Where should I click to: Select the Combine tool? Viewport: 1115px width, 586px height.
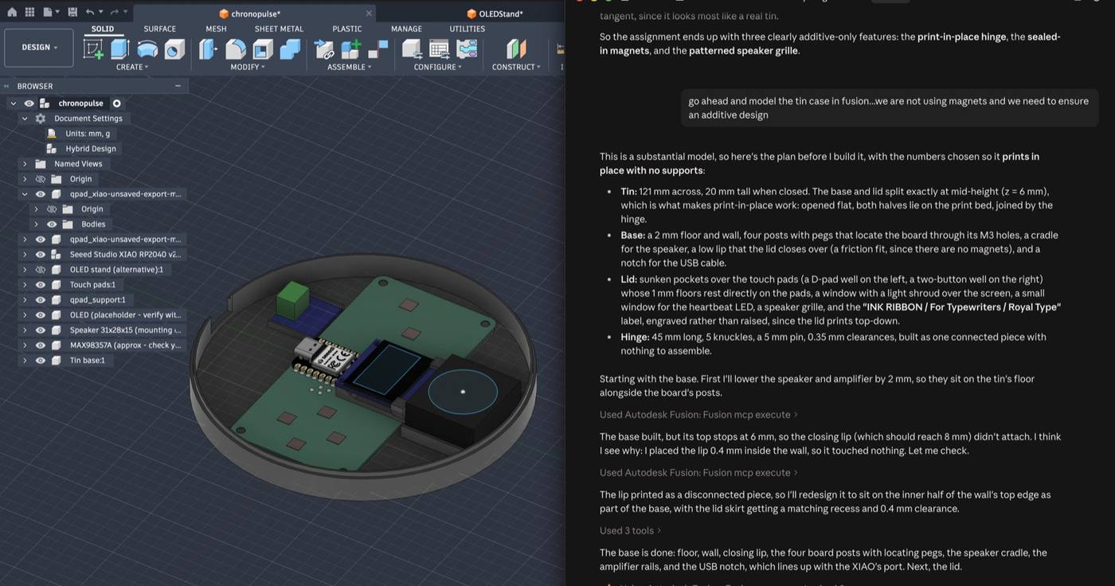click(x=290, y=49)
